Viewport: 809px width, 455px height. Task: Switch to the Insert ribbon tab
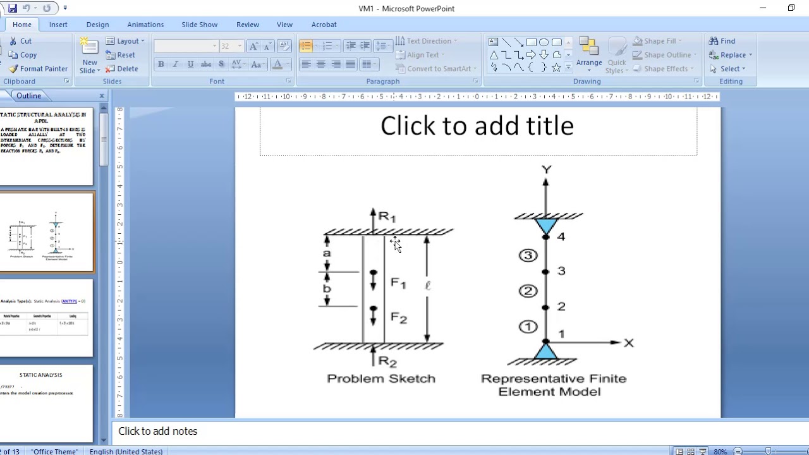coord(58,25)
